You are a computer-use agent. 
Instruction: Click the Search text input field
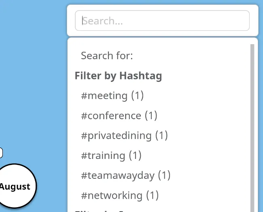pyautogui.click(x=162, y=21)
